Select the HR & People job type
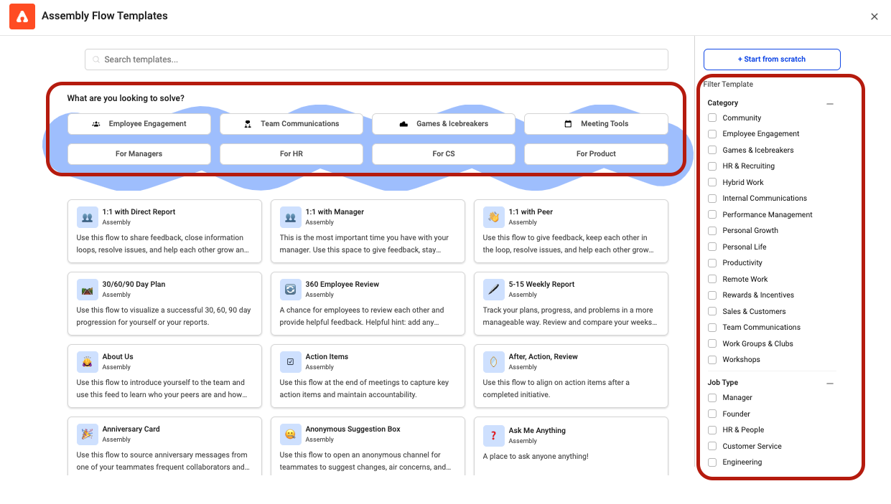This screenshot has height=504, width=891. pos(712,430)
